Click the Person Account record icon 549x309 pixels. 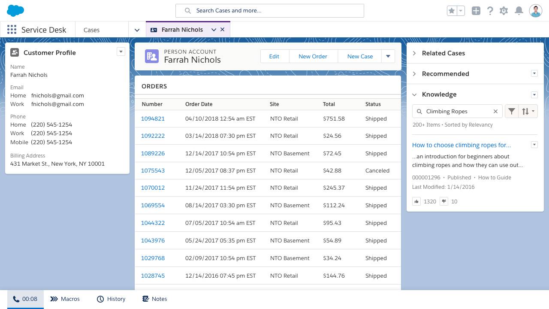(x=152, y=56)
